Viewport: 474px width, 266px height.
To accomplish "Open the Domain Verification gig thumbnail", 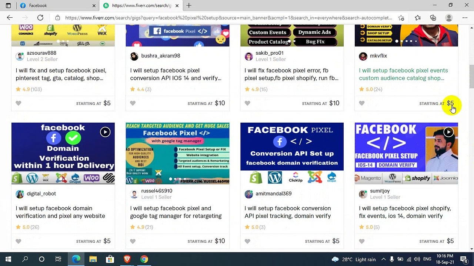I will [x=63, y=153].
